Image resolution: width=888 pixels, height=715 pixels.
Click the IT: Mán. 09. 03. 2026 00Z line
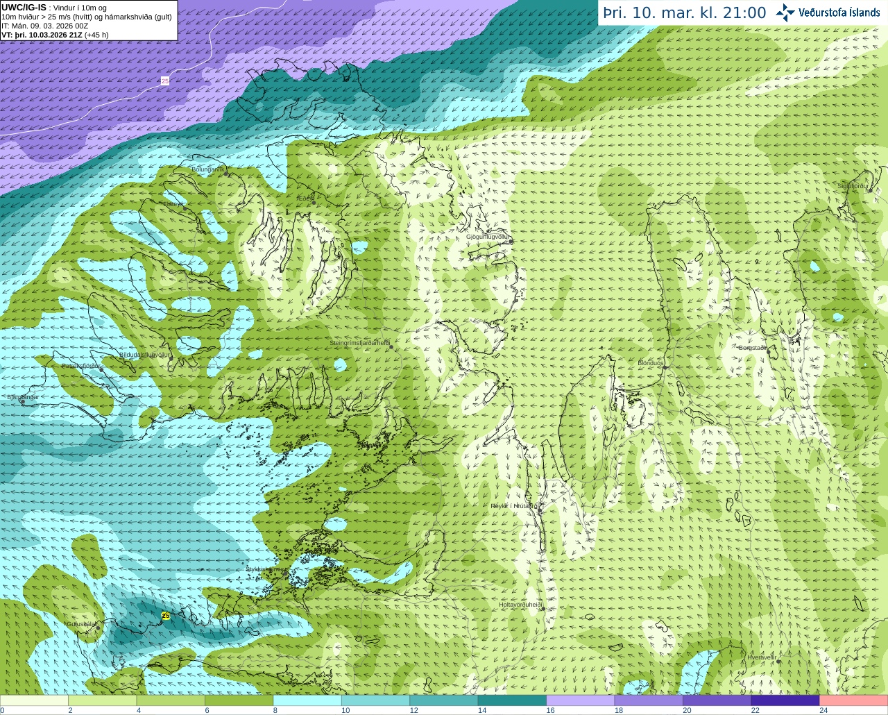[x=45, y=26]
